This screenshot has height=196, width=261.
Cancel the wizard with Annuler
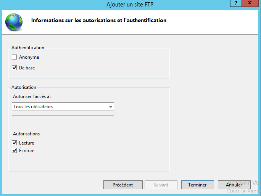pos(234,185)
